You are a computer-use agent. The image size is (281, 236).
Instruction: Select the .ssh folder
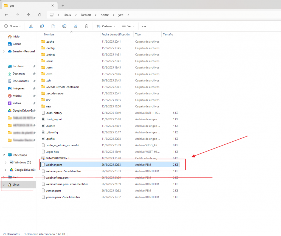tap(110, 81)
